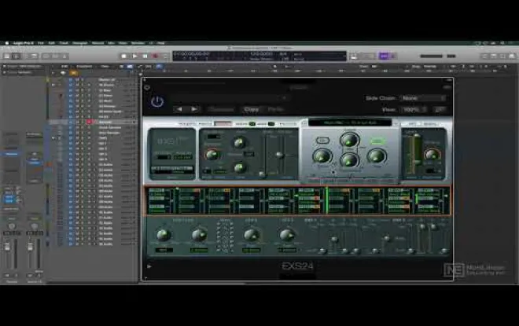This screenshot has width=519, height=326.
Task: Click the filter Key knob
Action: tap(377, 156)
